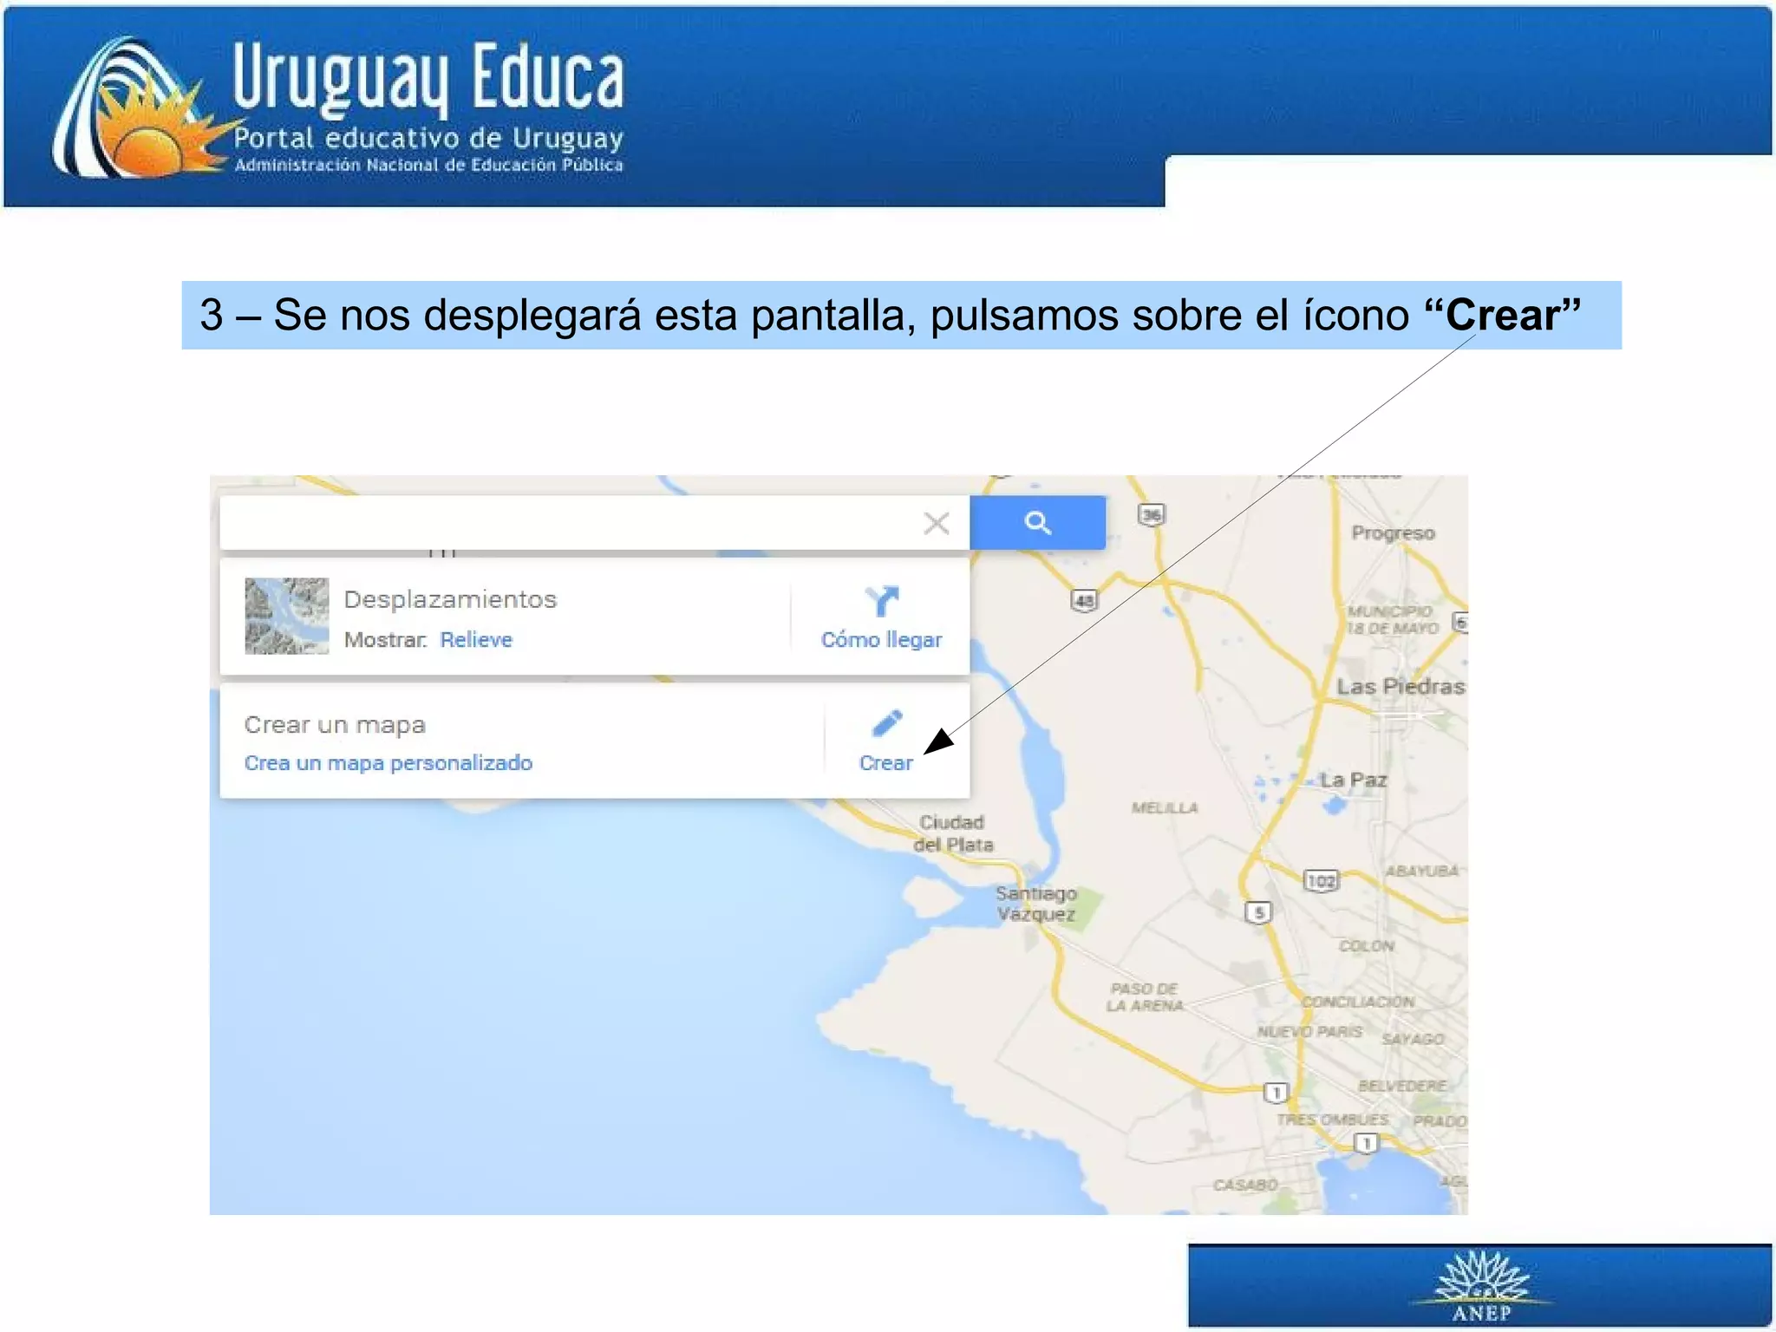
Task: Click the Mostrar label
Action: coord(385,640)
